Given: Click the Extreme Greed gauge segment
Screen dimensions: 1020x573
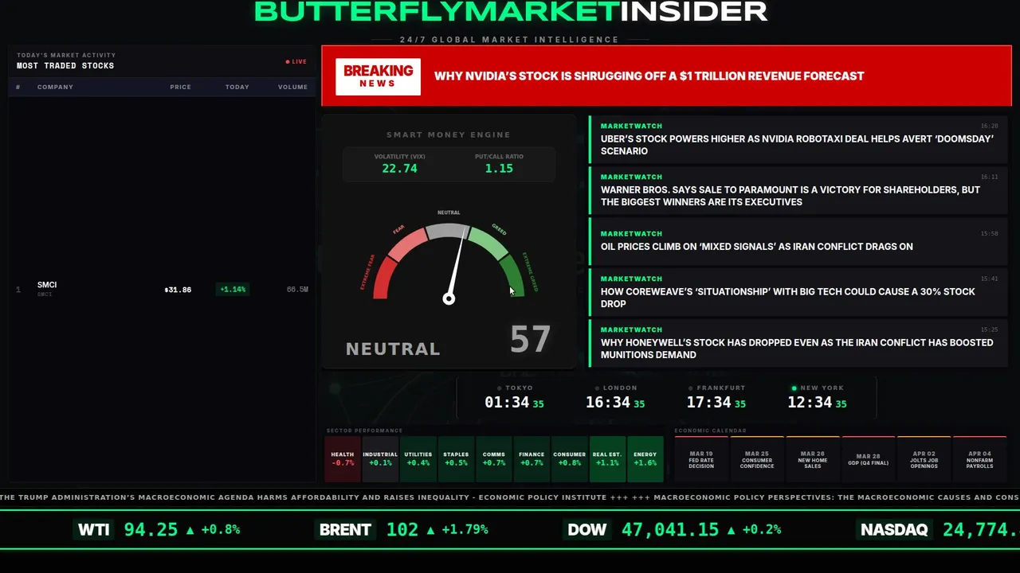Looking at the screenshot, I should click(x=513, y=278).
